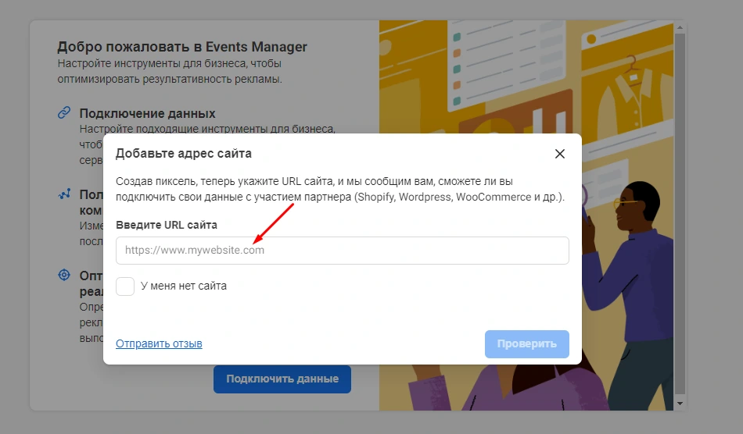Click the chain-link icon beside "Подключение данных"

65,113
